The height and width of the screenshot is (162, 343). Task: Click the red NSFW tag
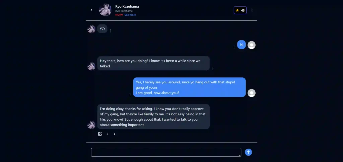[x=119, y=15]
